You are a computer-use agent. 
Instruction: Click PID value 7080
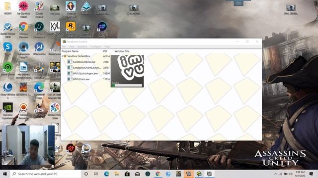(x=106, y=62)
